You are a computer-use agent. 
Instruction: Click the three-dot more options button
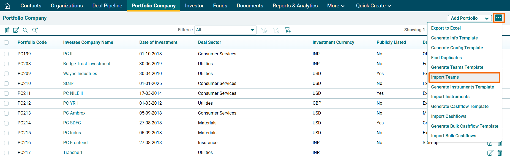498,18
